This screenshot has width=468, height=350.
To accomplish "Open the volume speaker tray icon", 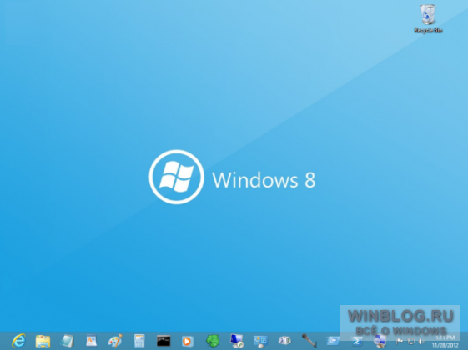I will coord(422,341).
